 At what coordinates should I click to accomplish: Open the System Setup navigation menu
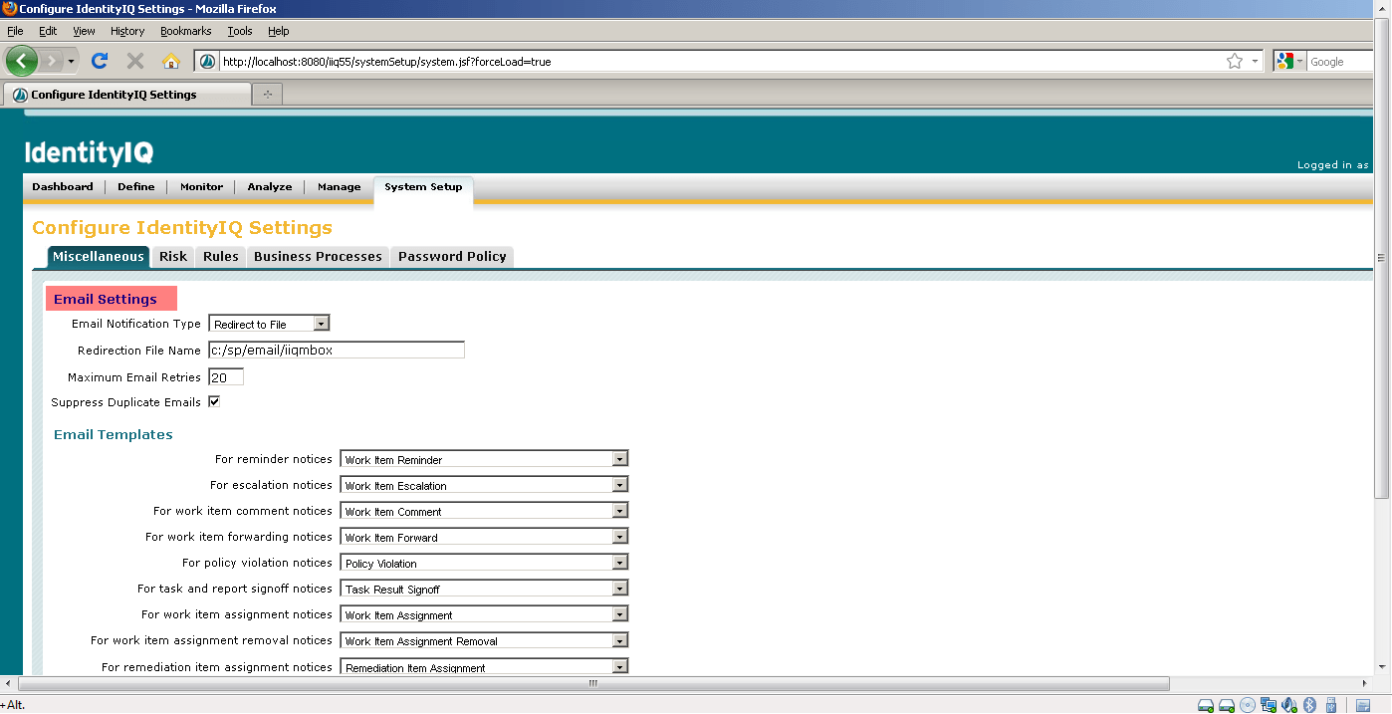(423, 187)
